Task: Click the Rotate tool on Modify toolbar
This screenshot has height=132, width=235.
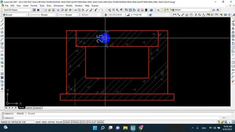Action: 233,44
